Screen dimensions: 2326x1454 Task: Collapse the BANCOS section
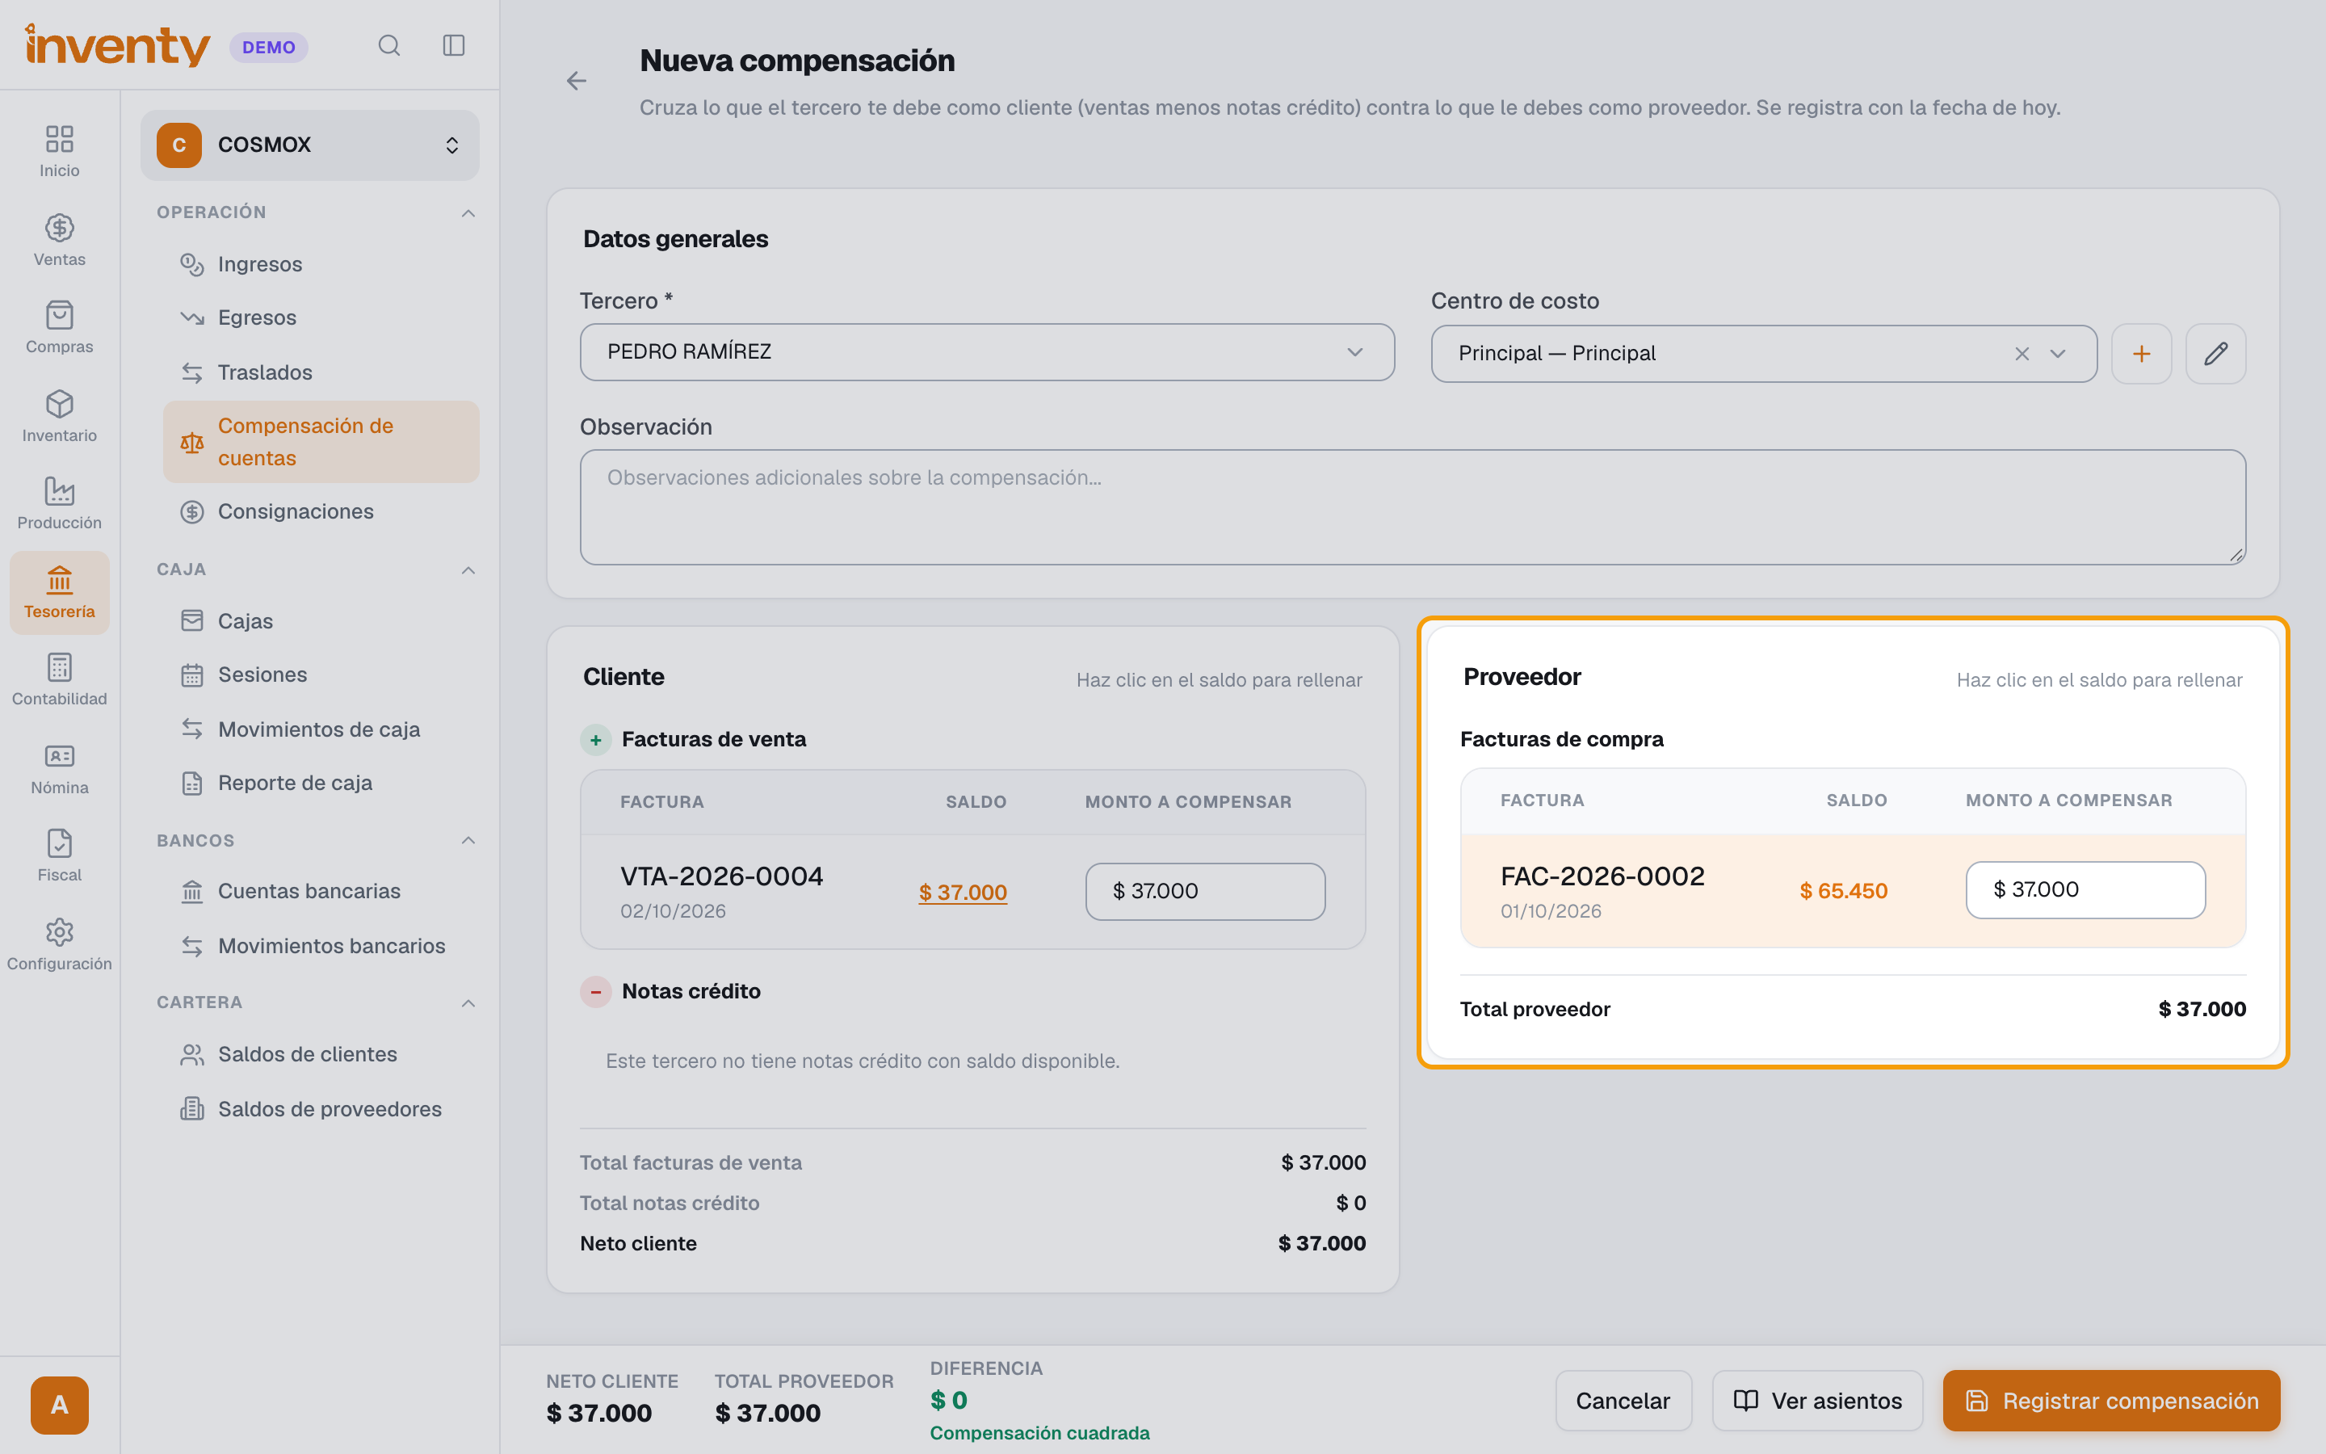tap(468, 840)
